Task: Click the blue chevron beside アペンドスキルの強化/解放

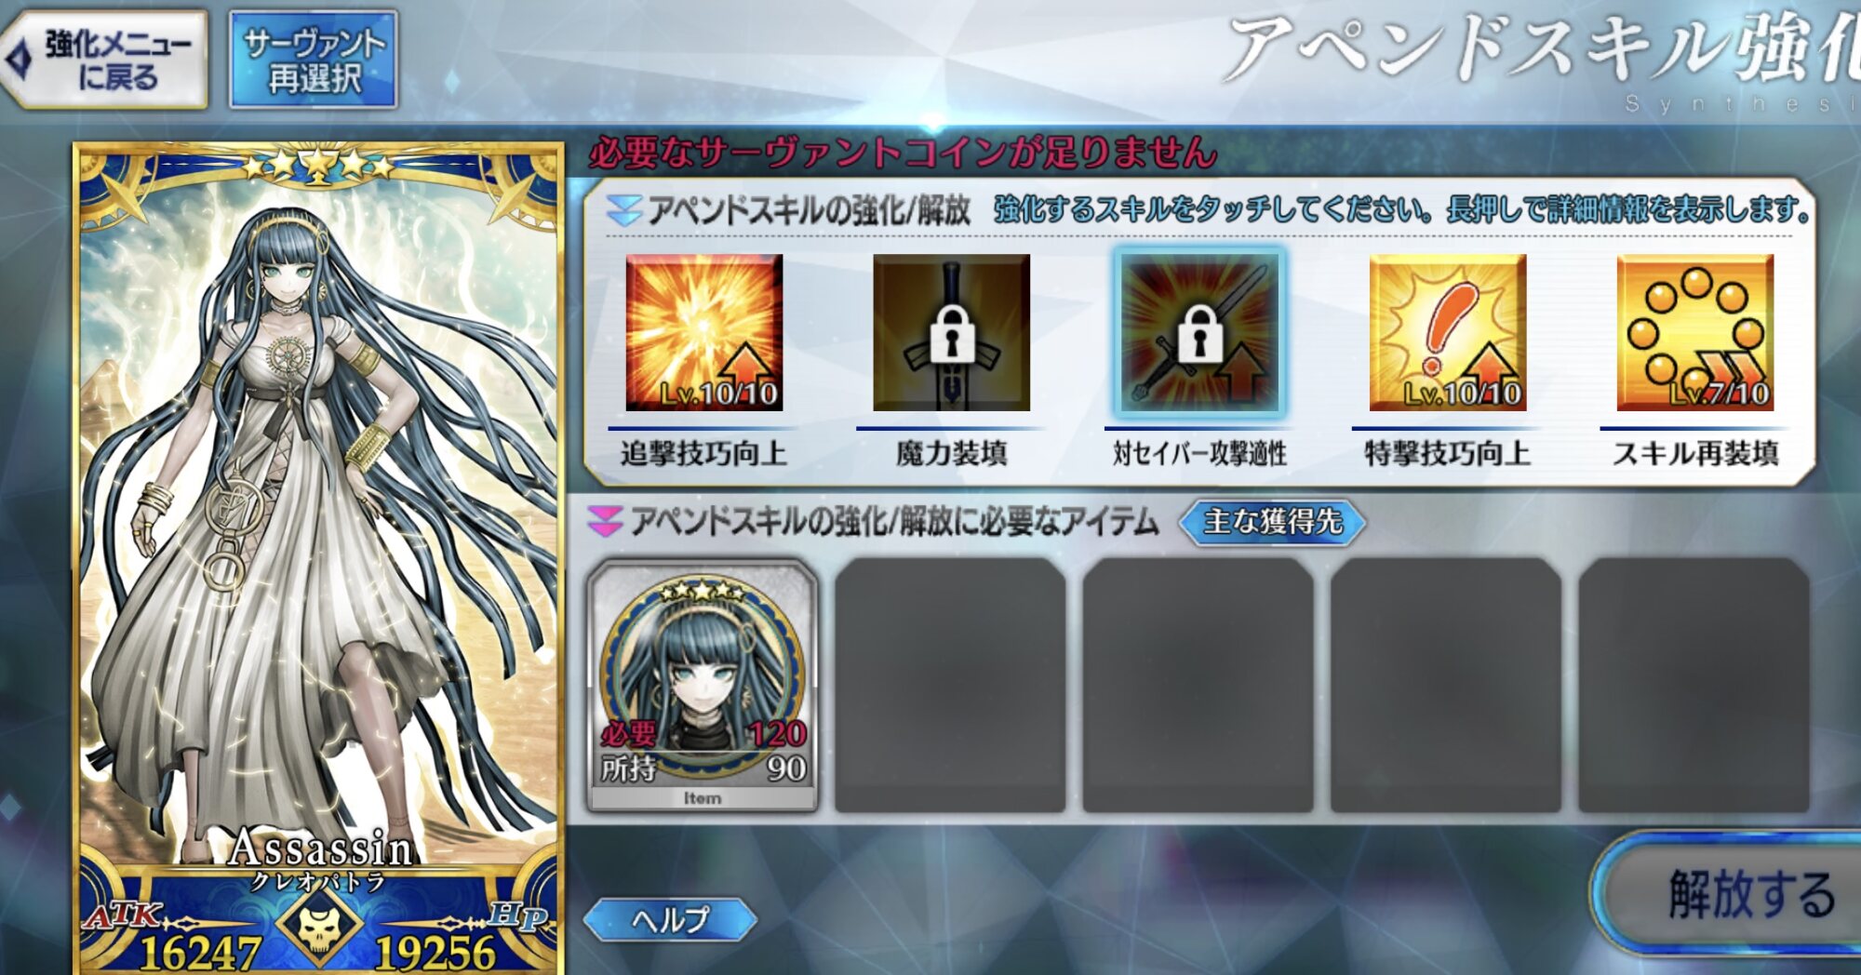Action: pos(623,210)
